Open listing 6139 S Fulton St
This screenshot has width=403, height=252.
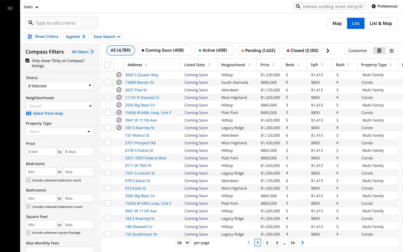139,150
